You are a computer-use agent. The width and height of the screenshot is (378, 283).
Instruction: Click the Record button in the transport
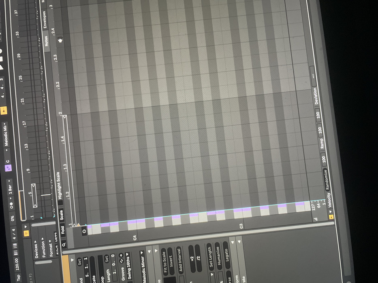pyautogui.click(x=1, y=51)
